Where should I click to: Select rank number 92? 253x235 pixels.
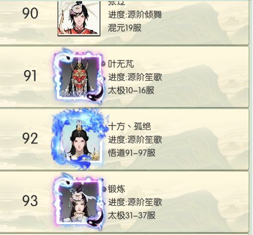pos(30,139)
